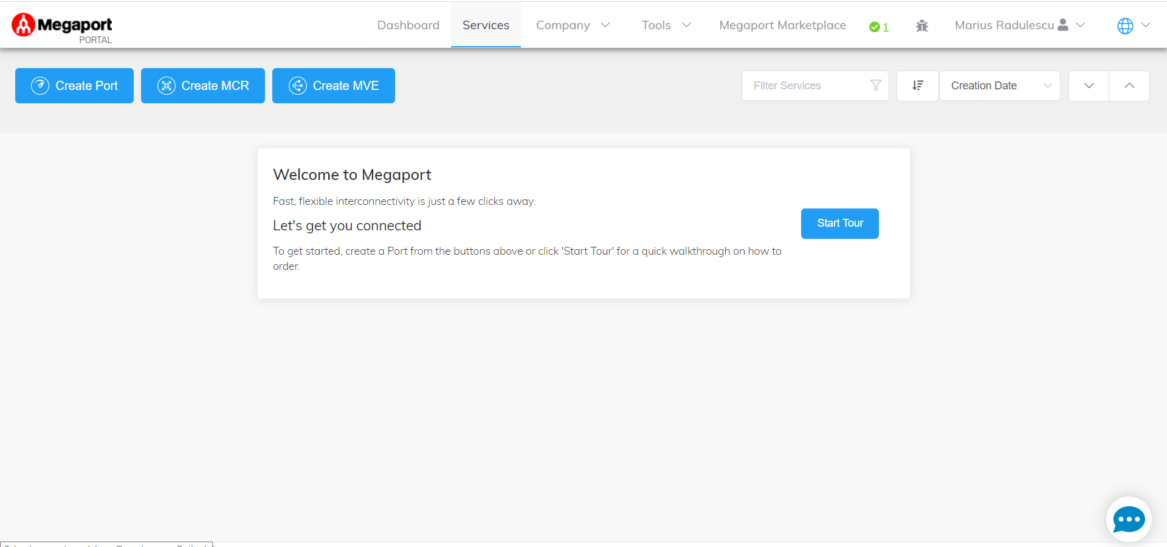Open the Marius Radulescu account menu

pyautogui.click(x=1019, y=25)
